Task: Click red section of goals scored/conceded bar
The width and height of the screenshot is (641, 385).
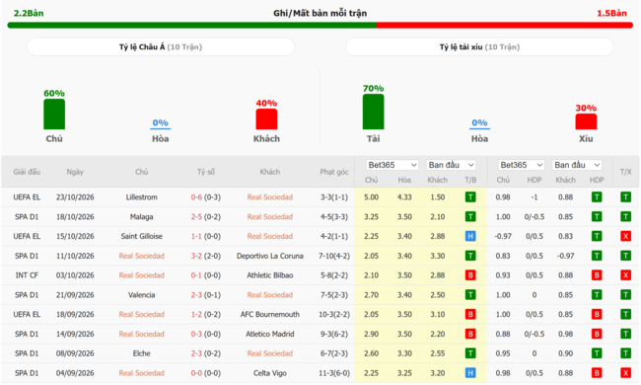Action: coord(505,26)
